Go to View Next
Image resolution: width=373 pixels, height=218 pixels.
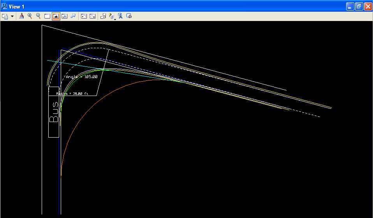coord(92,16)
